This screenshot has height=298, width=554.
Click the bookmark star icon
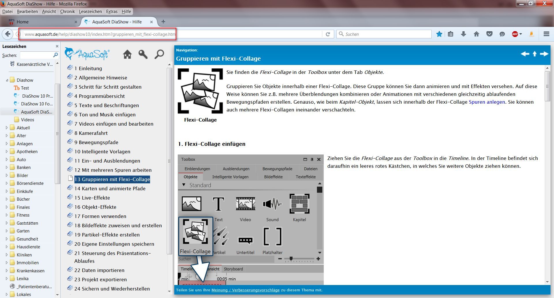[x=439, y=34]
